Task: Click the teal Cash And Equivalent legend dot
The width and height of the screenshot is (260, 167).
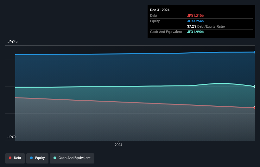Action: (x=55, y=158)
